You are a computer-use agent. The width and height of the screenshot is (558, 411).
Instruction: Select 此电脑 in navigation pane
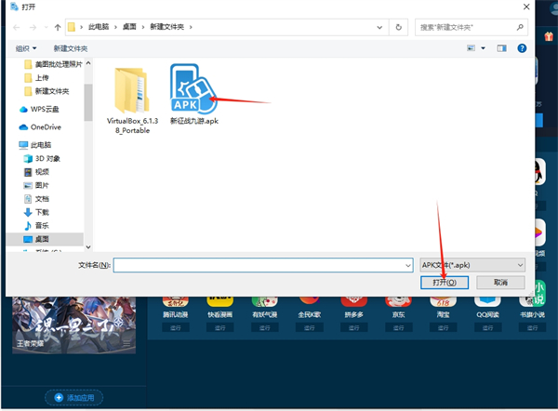[35, 145]
